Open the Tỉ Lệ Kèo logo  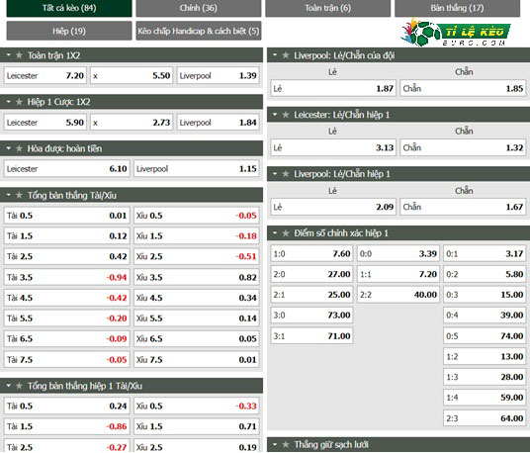(455, 33)
